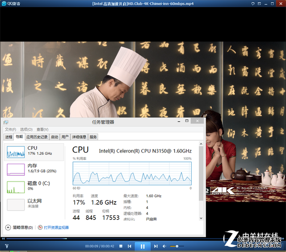Collapse to 简略信息(D) view
This screenshot has height=252, width=286.
coord(19,227)
